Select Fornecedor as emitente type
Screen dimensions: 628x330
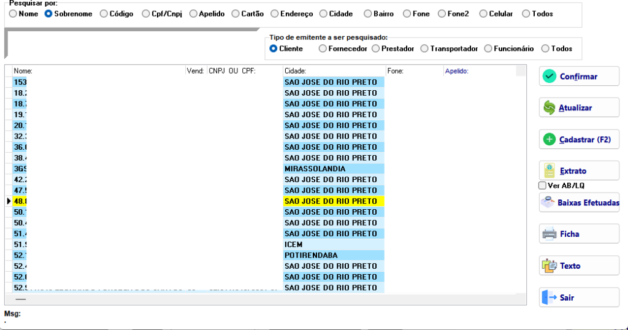[323, 48]
